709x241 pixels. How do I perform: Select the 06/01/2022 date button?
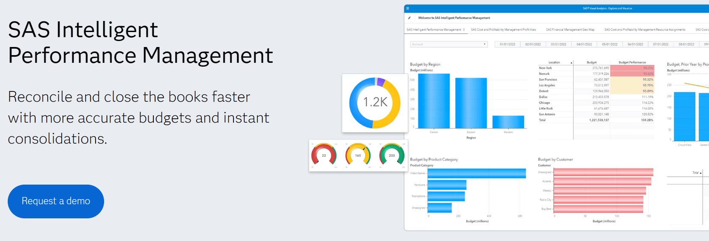[635, 44]
